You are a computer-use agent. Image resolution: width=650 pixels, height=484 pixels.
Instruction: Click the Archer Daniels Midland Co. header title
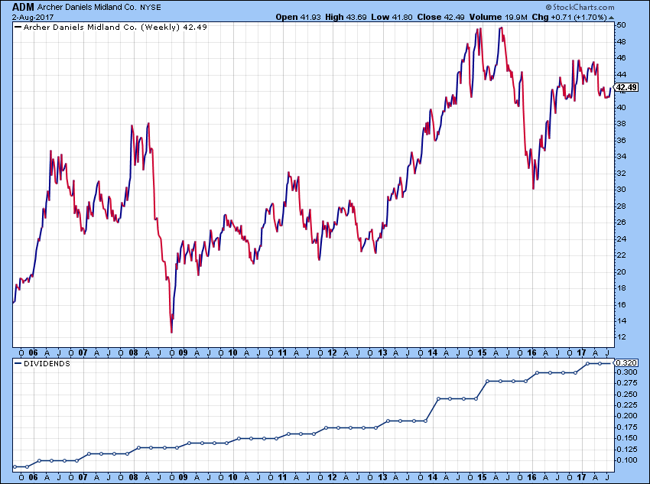coord(87,8)
